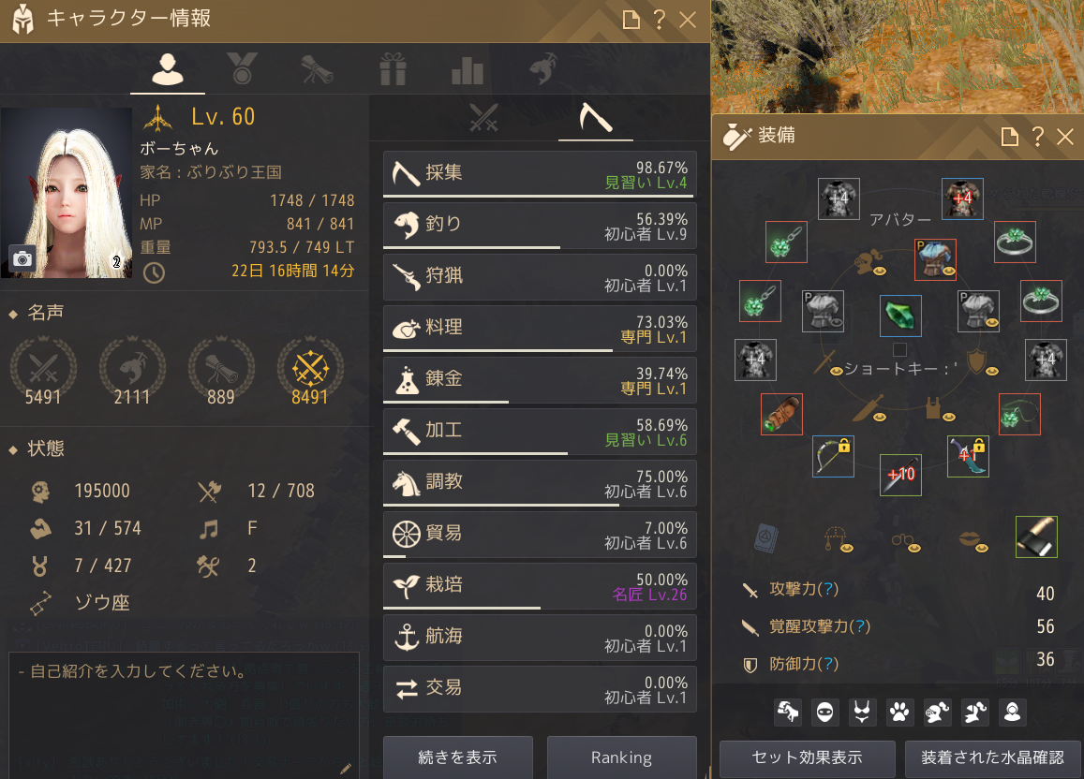This screenshot has width=1084, height=779.
Task: Click the camera icon on character portrait
Action: (x=22, y=259)
